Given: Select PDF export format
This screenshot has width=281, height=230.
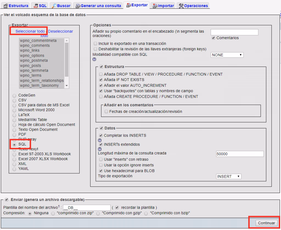Looking at the screenshot, I should (x=14, y=135).
